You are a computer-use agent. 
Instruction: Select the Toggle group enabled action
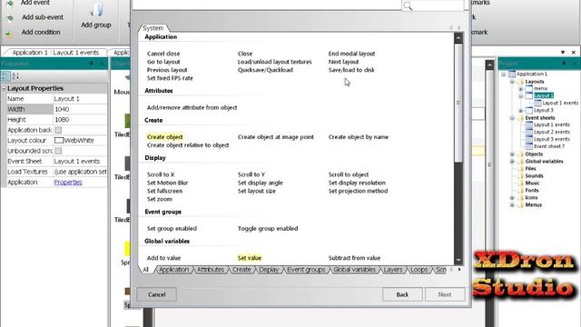[268, 229]
